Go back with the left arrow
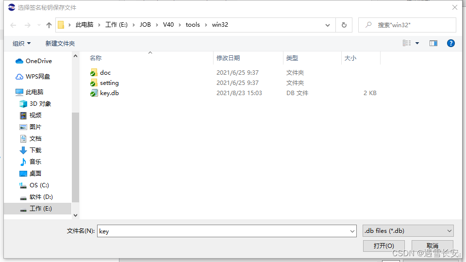 point(13,25)
